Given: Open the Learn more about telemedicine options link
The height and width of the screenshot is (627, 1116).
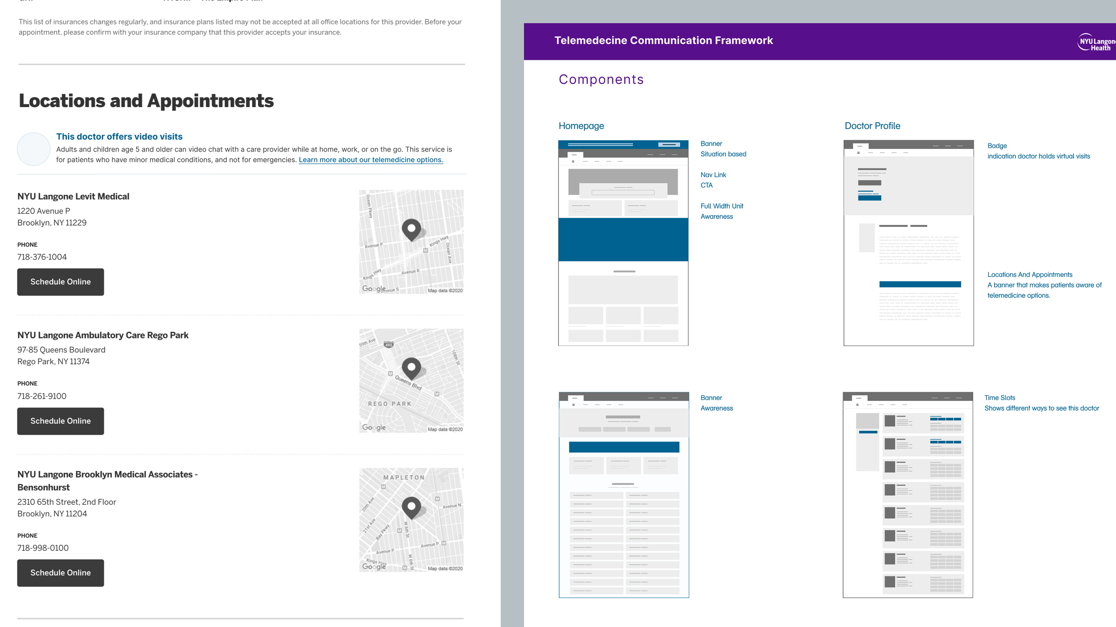Looking at the screenshot, I should pyautogui.click(x=371, y=160).
